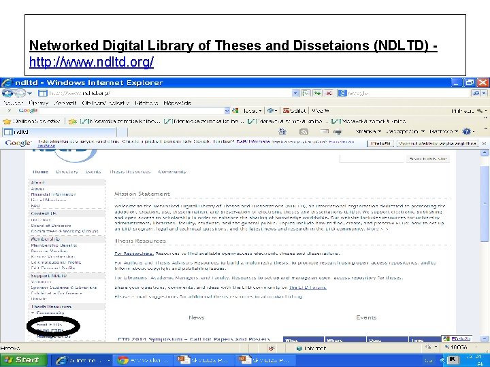490x367 pixels.
Task: Open the Community item in the top navigation
Action: (x=172, y=172)
